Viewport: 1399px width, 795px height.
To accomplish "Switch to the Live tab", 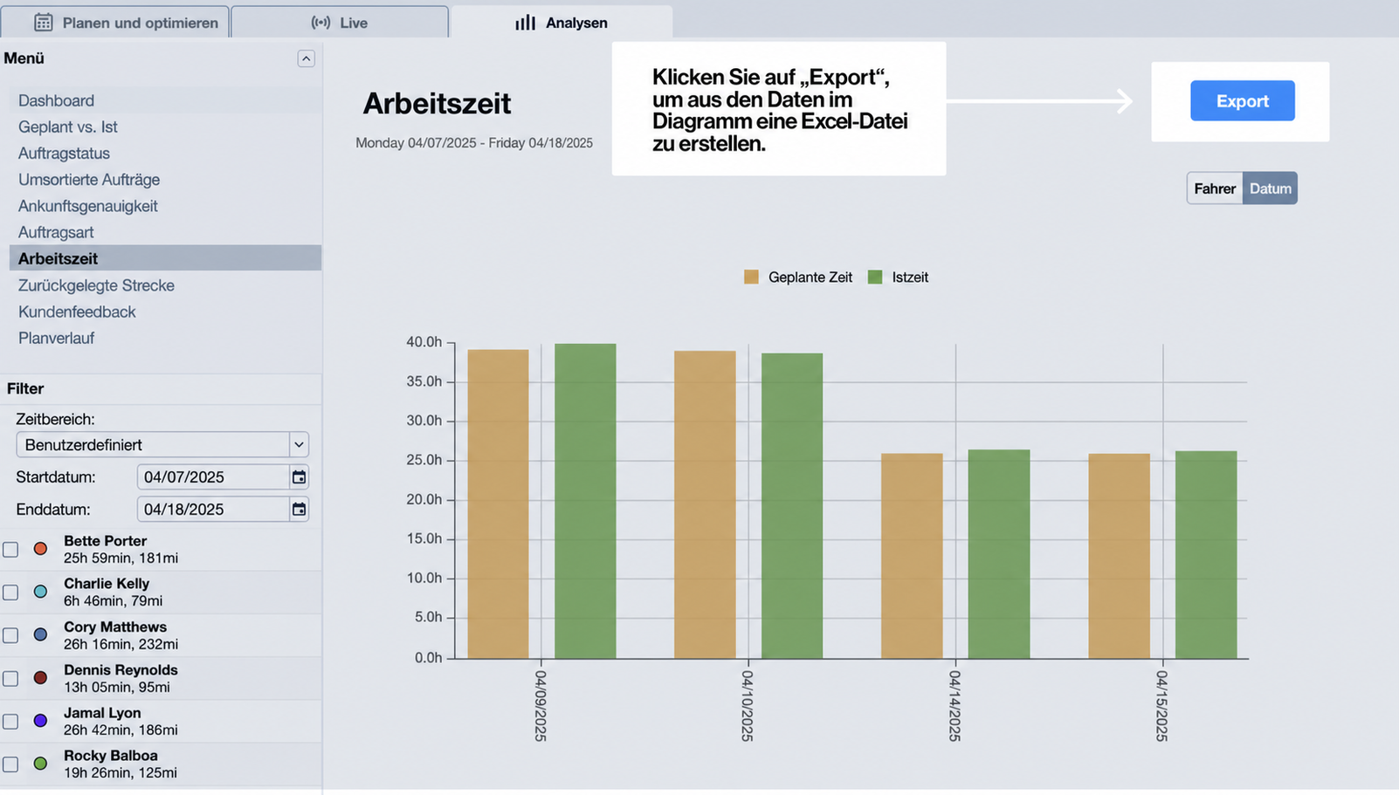I will click(340, 22).
